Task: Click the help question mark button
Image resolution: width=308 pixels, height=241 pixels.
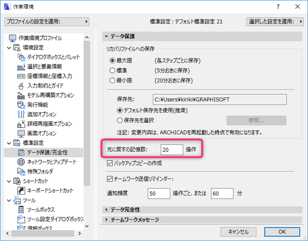Action: pyautogui.click(x=278, y=7)
